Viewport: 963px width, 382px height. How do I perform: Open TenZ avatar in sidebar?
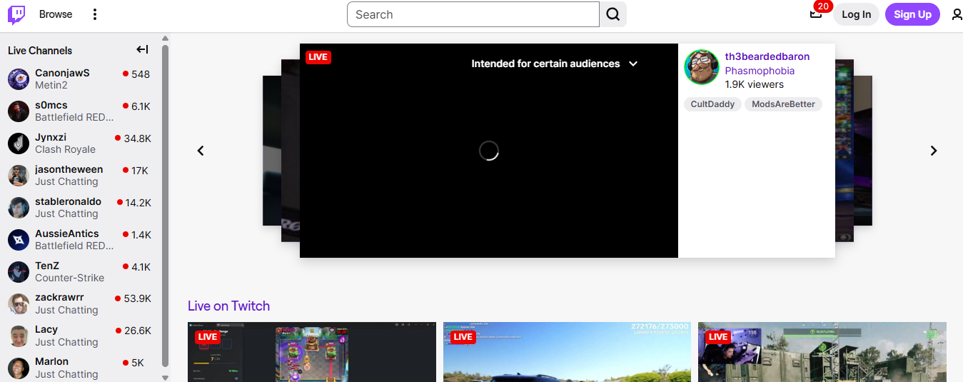[x=19, y=271]
